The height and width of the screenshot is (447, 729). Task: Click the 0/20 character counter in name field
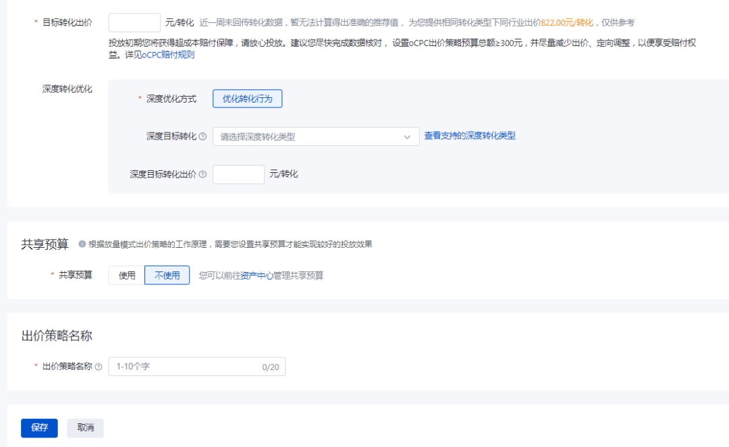(x=271, y=367)
